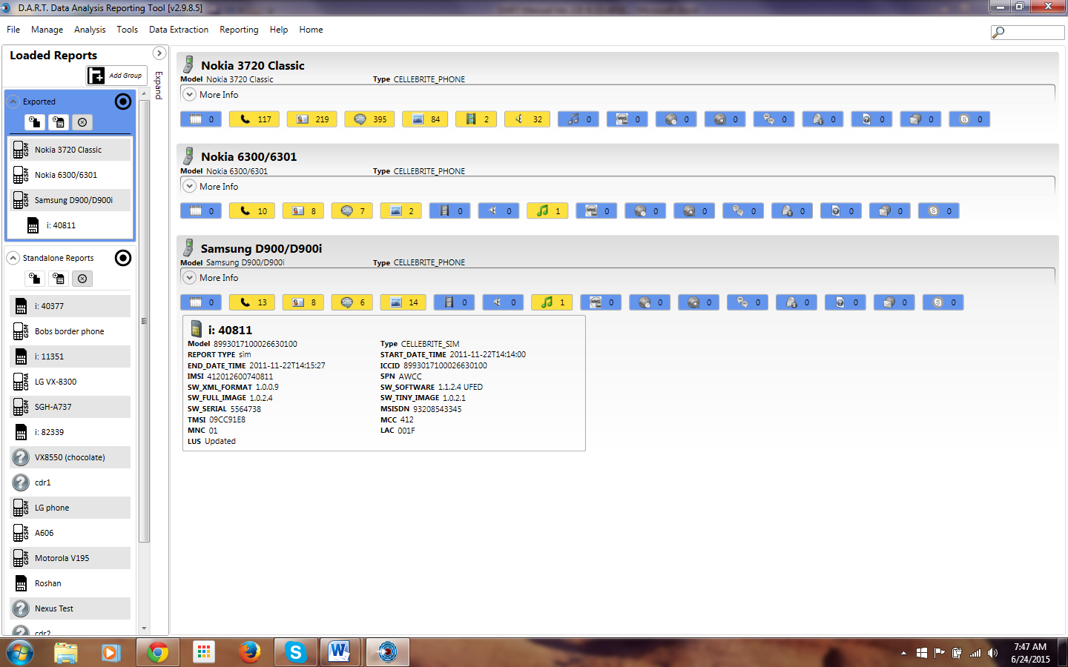The width and height of the screenshot is (1068, 667).
Task: Open Nokia 3720 Classic ringtones (0)
Action: pyautogui.click(x=578, y=119)
